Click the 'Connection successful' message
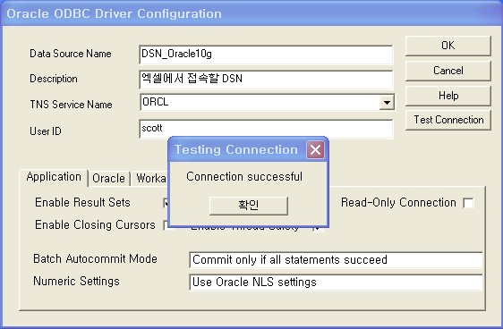 (x=244, y=176)
